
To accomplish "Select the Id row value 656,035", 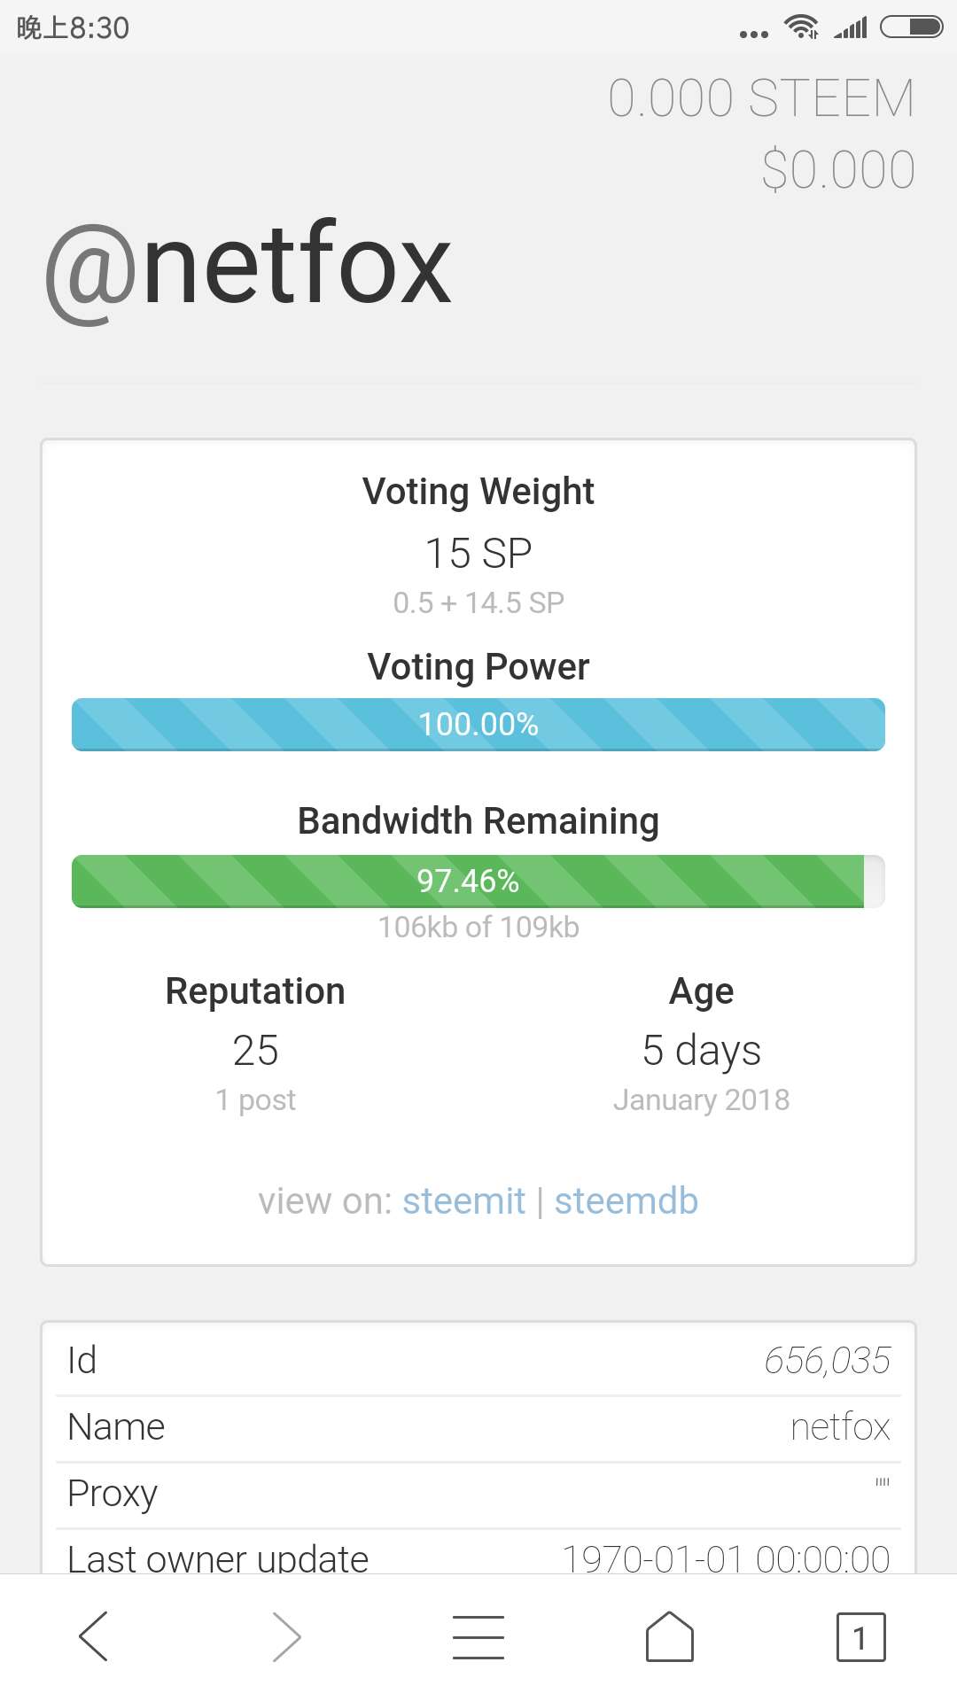I will (827, 1360).
